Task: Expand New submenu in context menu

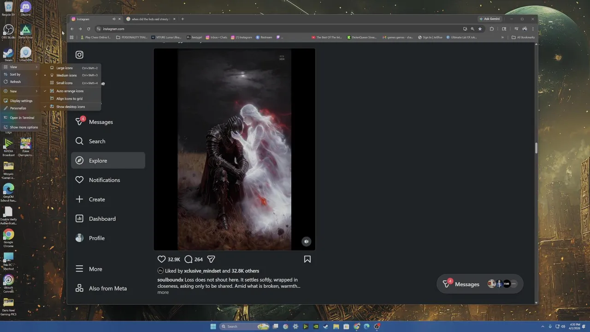Action: click(x=21, y=91)
